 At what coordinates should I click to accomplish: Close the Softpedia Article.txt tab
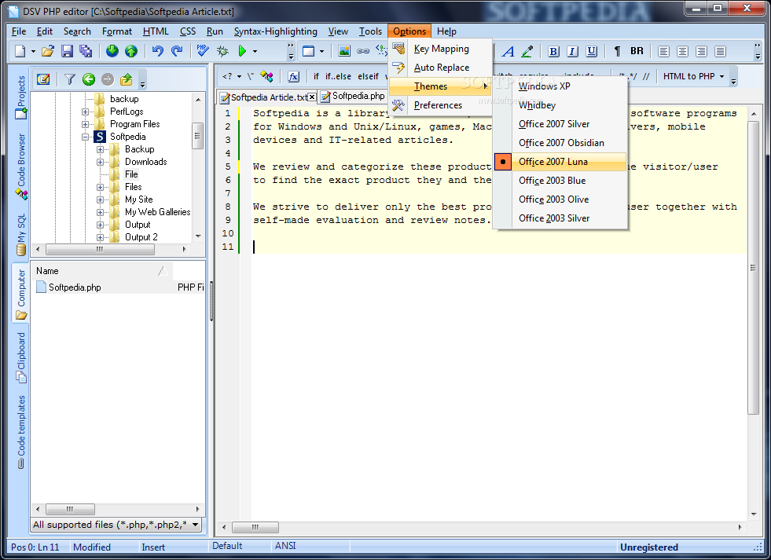coord(312,97)
